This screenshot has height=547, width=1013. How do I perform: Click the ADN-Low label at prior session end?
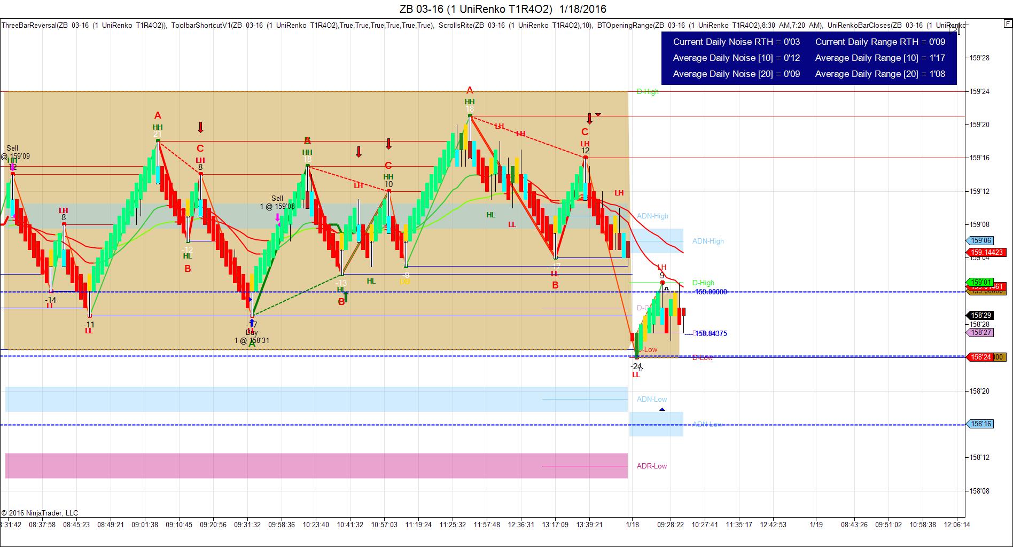[651, 399]
